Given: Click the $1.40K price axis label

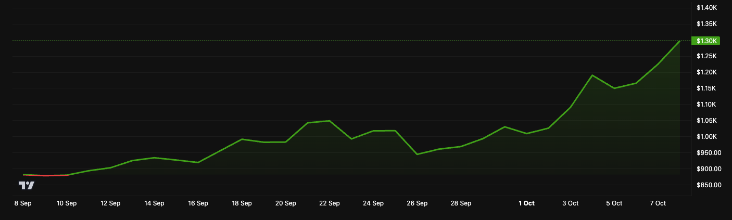Looking at the screenshot, I should [707, 8].
